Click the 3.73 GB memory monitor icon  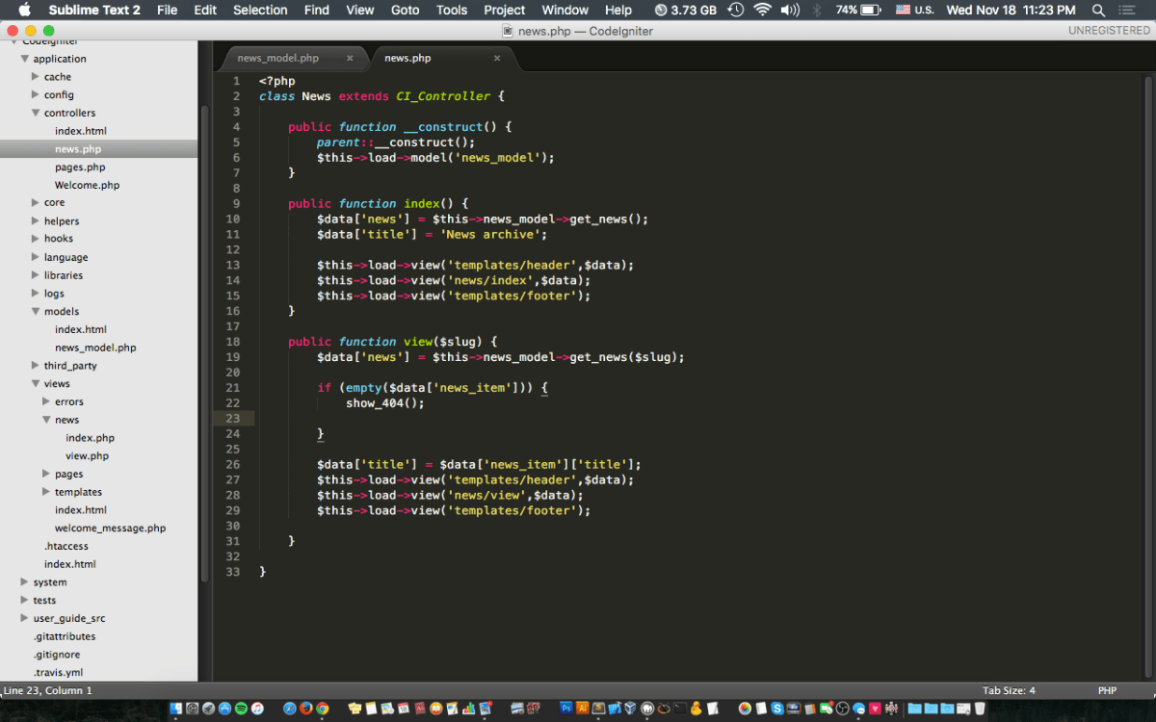click(685, 10)
